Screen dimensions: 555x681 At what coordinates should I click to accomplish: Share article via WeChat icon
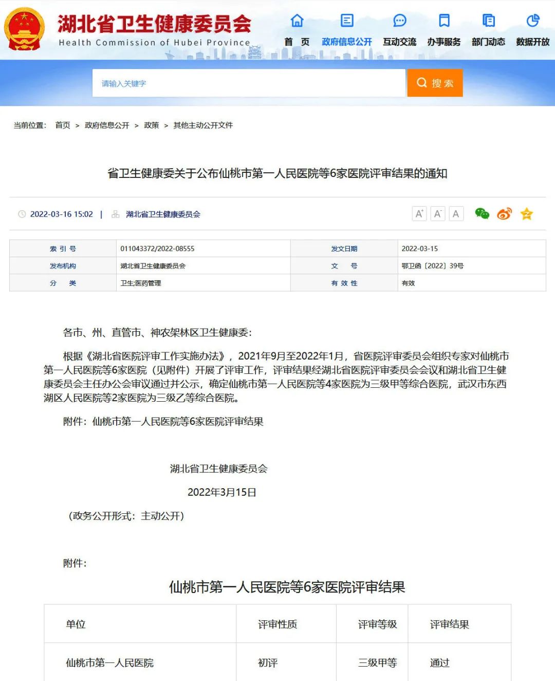482,213
